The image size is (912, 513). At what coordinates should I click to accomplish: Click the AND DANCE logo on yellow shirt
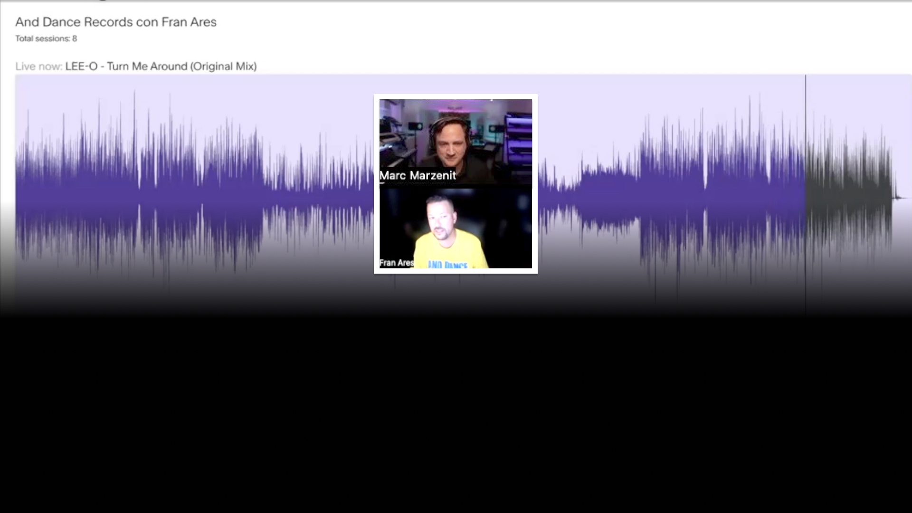coord(447,265)
